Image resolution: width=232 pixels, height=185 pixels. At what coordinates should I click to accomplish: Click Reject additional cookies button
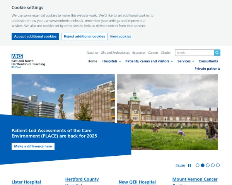tap(84, 37)
